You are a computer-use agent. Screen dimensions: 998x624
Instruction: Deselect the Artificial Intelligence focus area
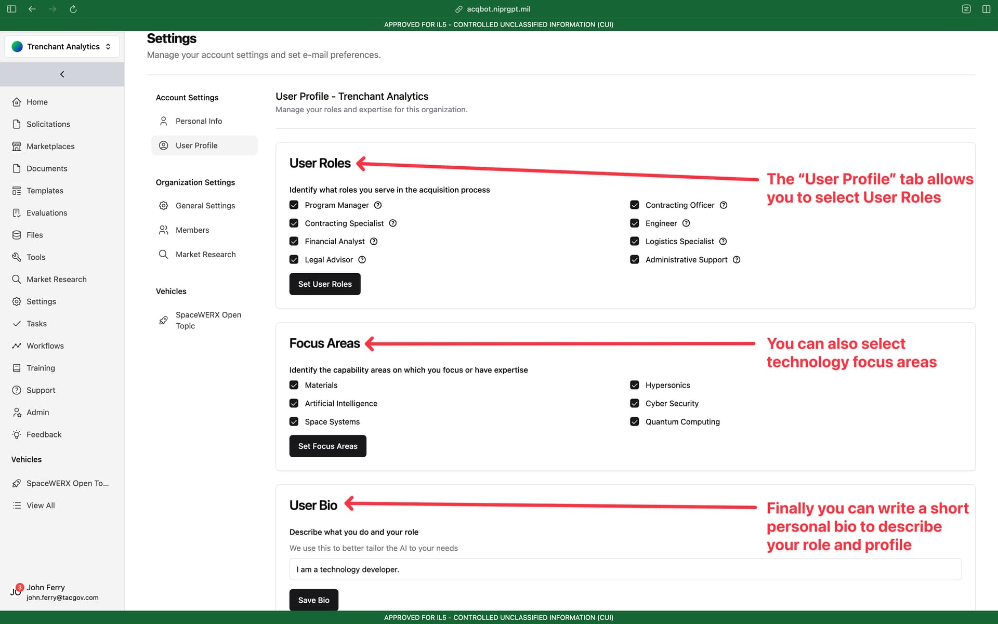click(x=294, y=404)
